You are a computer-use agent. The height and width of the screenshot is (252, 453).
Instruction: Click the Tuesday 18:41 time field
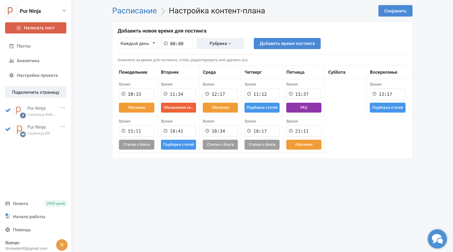point(178,131)
